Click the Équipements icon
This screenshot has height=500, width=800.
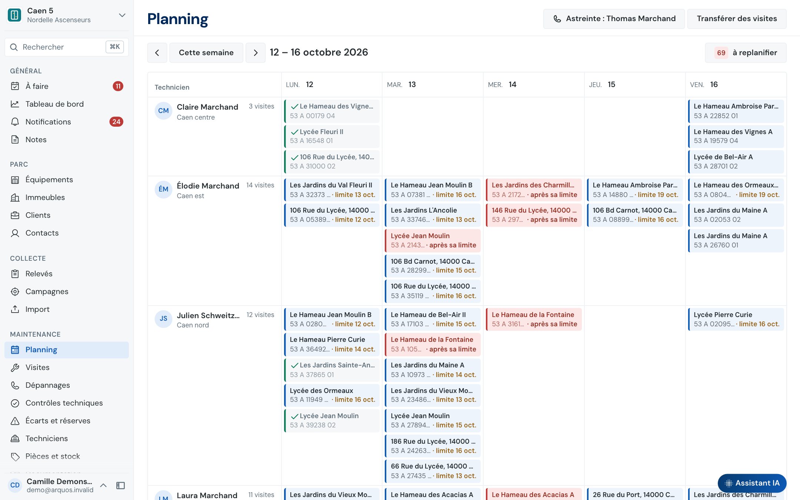coord(15,180)
